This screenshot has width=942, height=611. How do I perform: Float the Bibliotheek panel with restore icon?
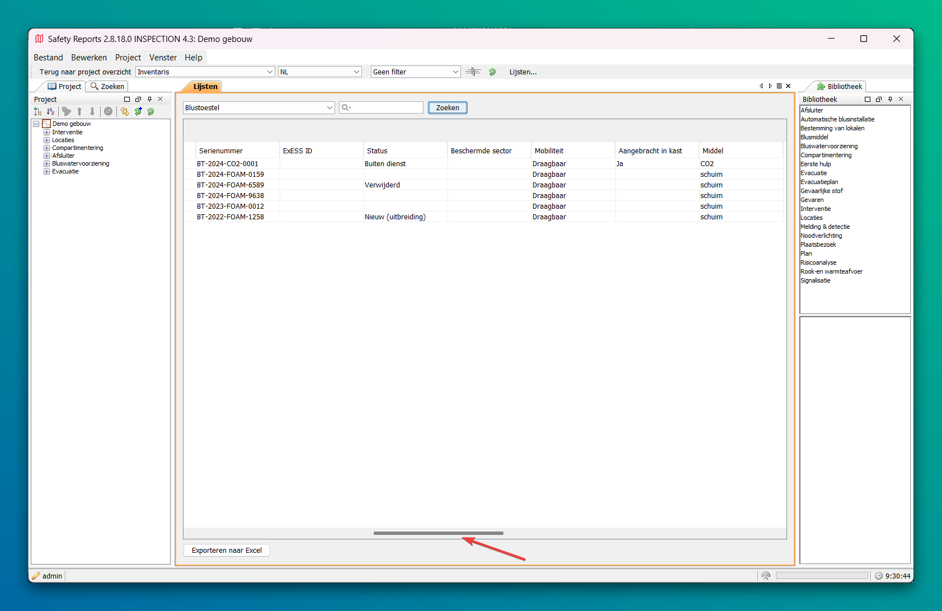tap(879, 99)
